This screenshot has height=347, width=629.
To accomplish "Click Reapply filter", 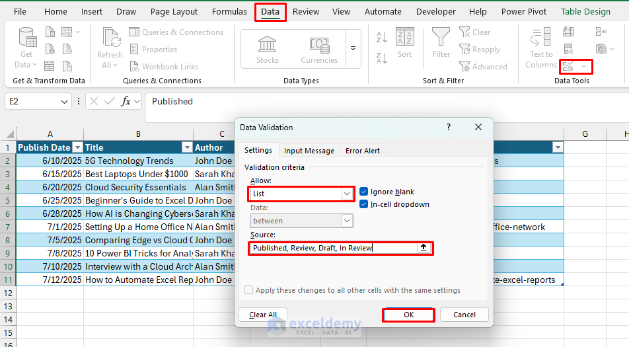I will [480, 50].
